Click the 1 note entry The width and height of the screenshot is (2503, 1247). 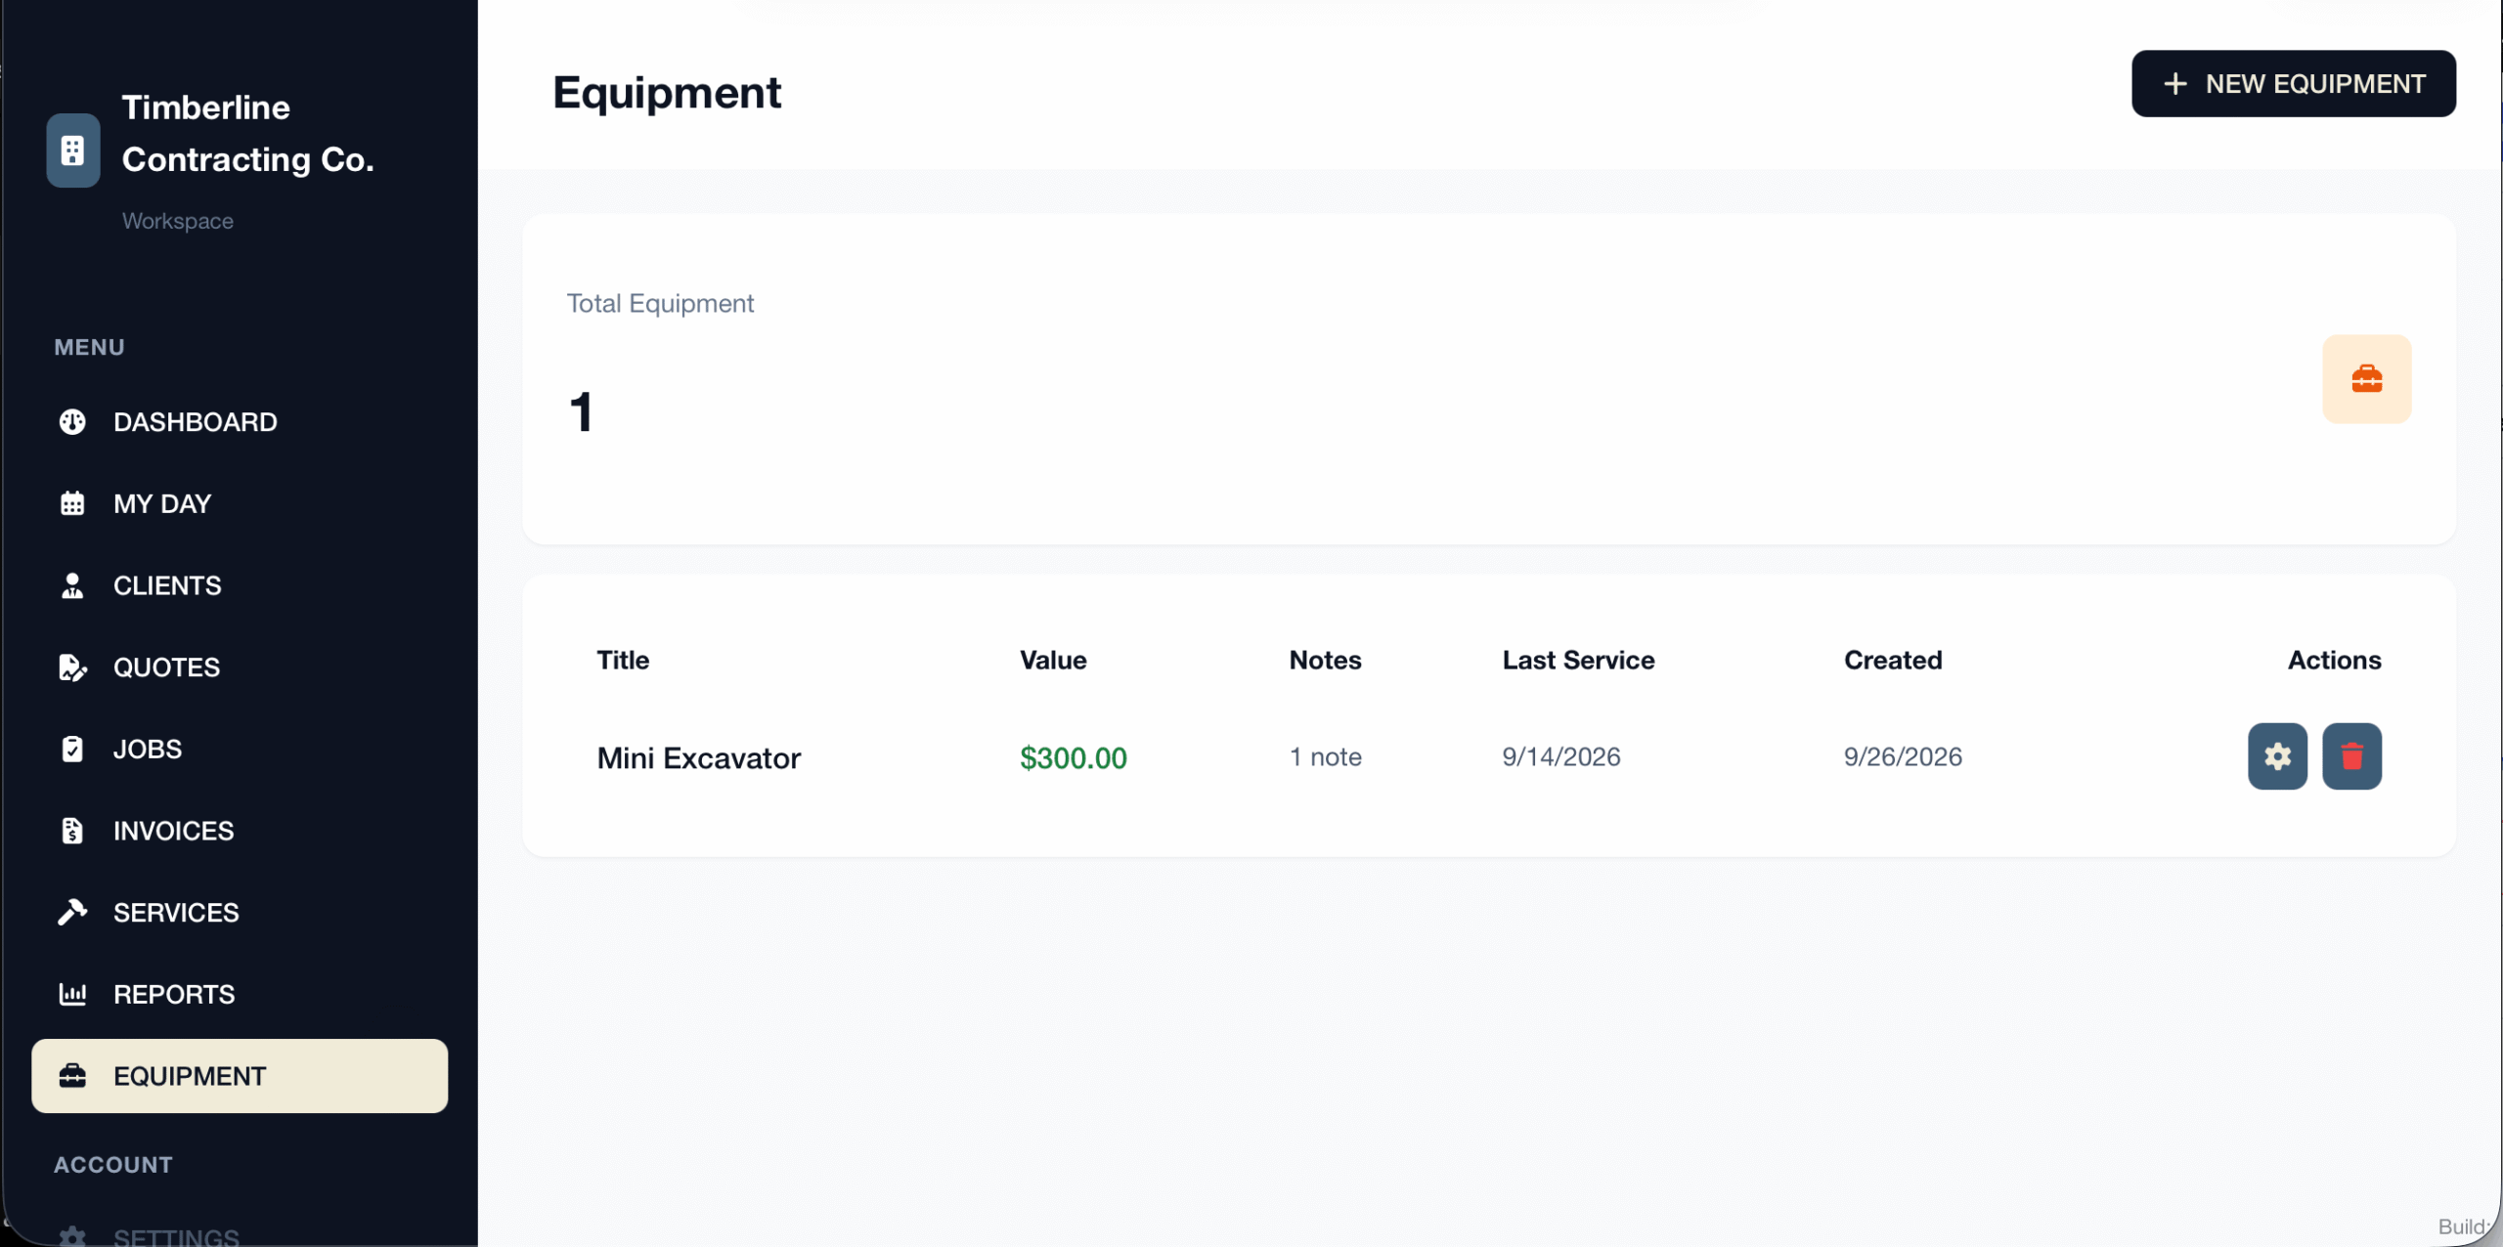(1325, 756)
